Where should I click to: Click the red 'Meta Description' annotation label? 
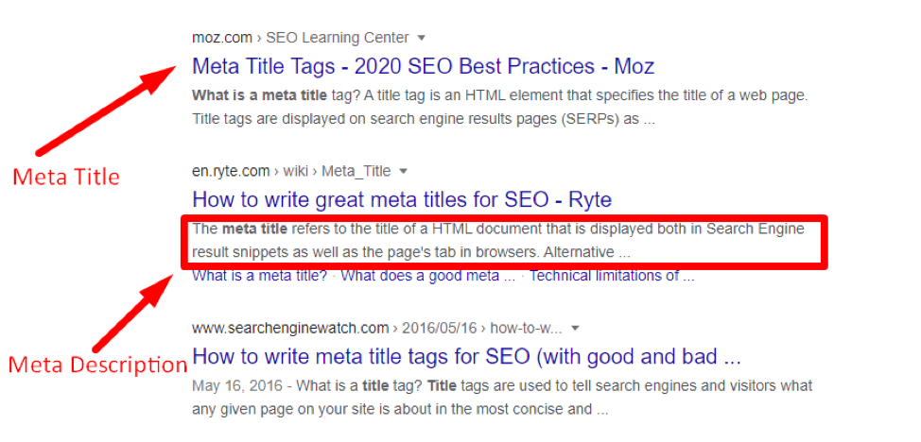[98, 365]
